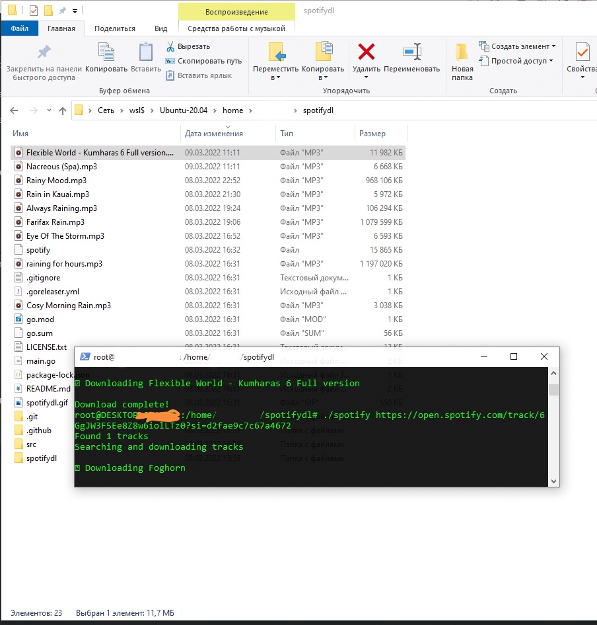Click Quick Access toolbar customize arrow
This screenshot has width=597, height=625.
coord(75,11)
